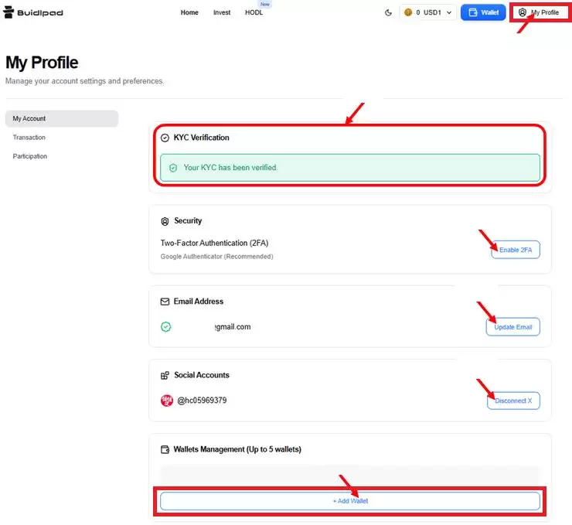Open the Invest menu item
Viewport: 572px width, 525px height.
click(222, 12)
